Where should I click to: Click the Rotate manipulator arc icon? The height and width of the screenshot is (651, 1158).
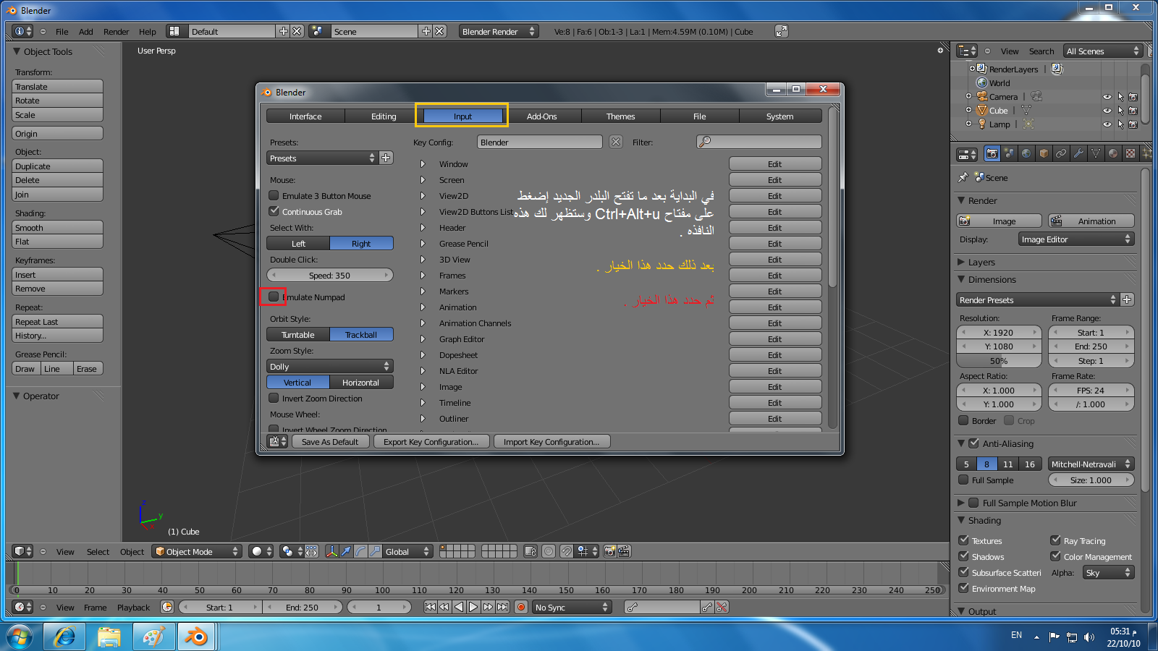click(x=360, y=551)
